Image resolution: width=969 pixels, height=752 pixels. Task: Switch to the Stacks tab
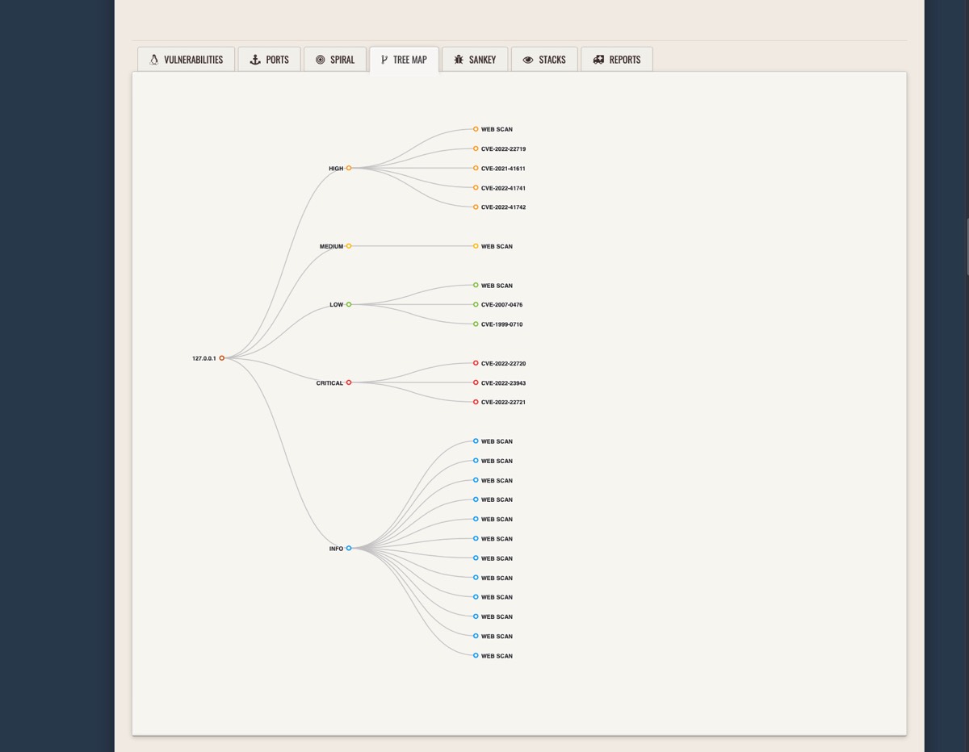pos(544,60)
